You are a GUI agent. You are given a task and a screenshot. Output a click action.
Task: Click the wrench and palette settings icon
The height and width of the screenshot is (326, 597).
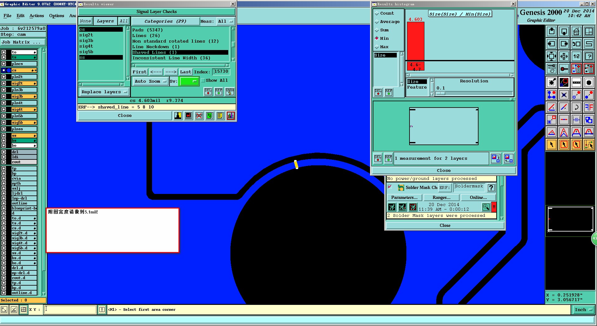[x=551, y=69]
